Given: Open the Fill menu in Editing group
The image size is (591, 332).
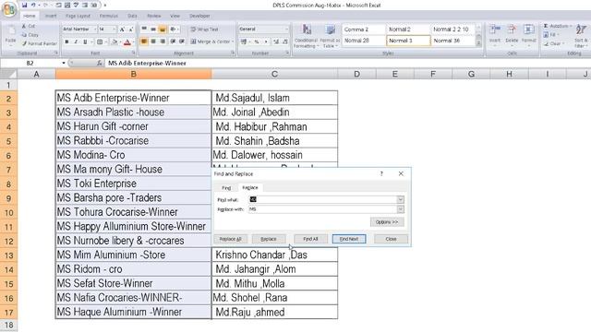Looking at the screenshot, I should pyautogui.click(x=551, y=35).
